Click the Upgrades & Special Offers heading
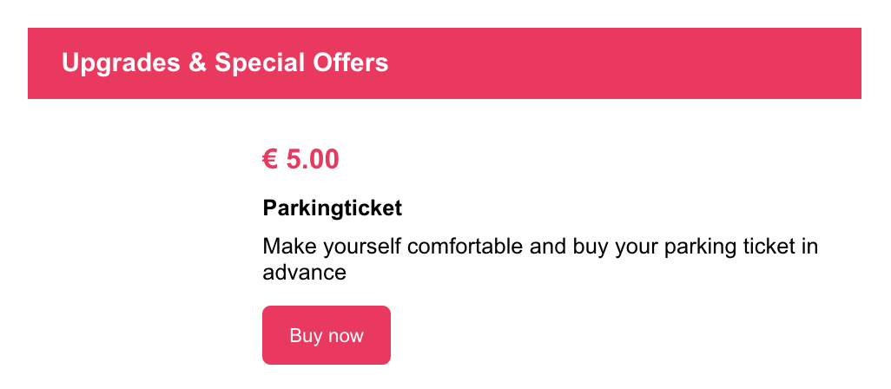 [x=225, y=63]
